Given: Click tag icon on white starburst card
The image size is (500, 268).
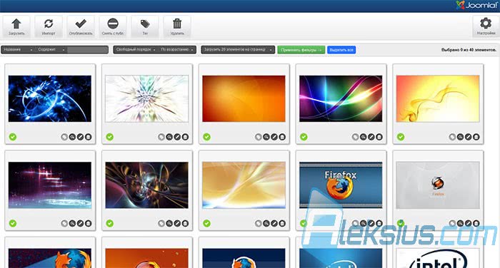Looking at the screenshot, I should click(161, 137).
